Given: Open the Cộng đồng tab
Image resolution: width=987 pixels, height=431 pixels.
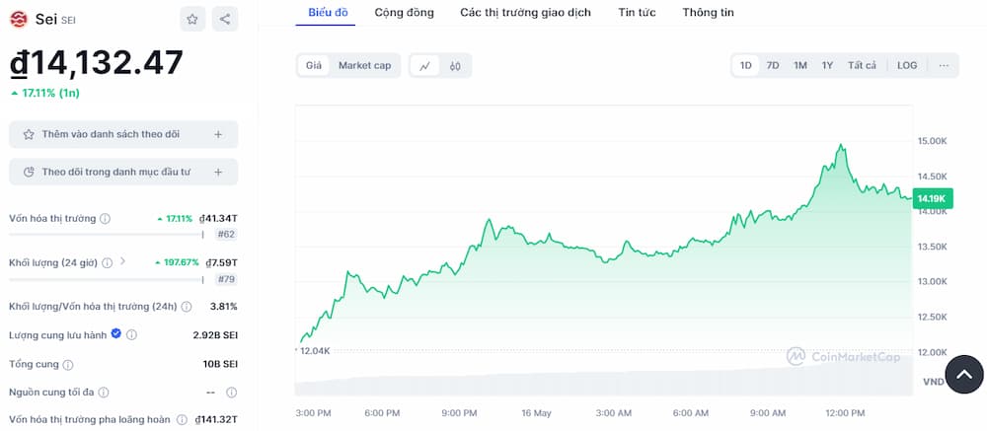Looking at the screenshot, I should (404, 13).
